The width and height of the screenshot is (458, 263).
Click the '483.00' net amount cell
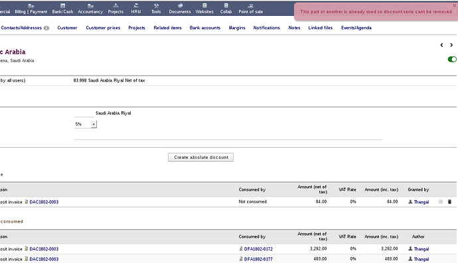[x=320, y=259]
